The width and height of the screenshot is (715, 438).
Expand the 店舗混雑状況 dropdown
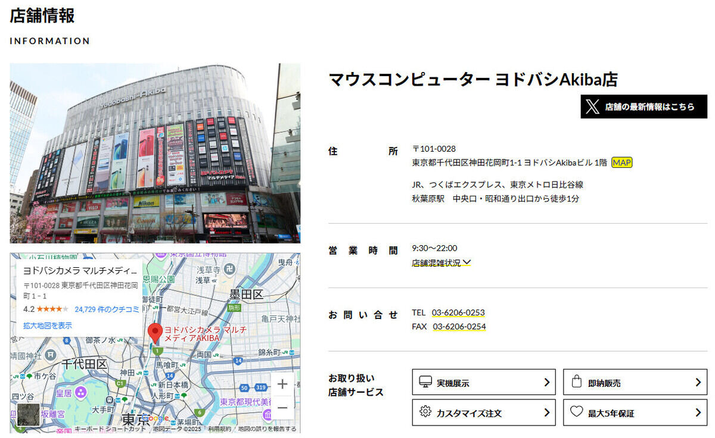coord(441,262)
